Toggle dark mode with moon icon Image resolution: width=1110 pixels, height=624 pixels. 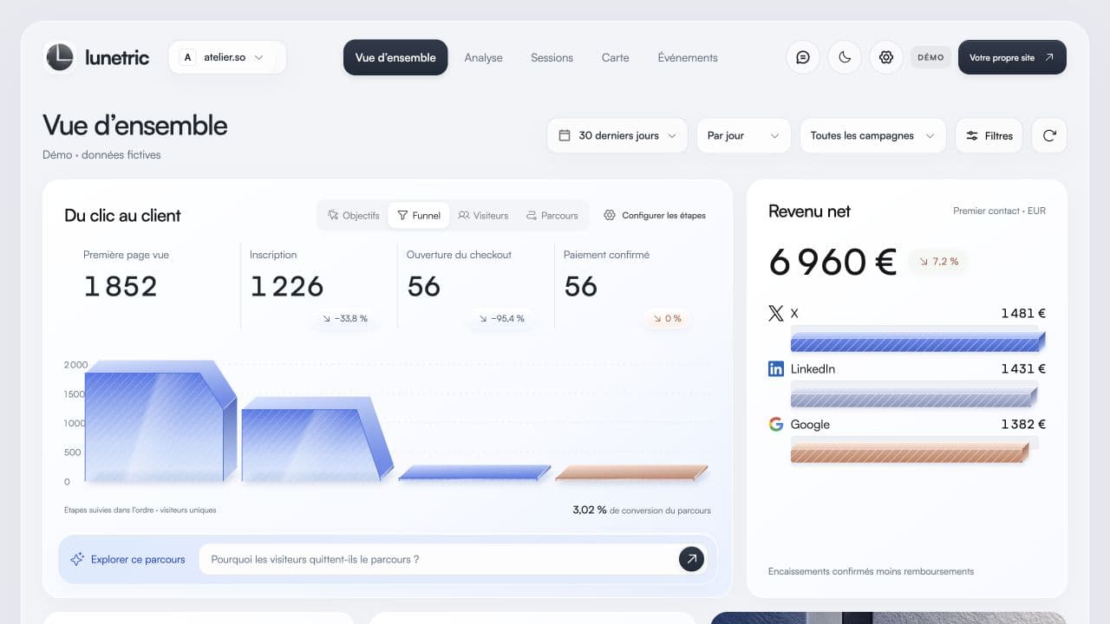tap(845, 58)
